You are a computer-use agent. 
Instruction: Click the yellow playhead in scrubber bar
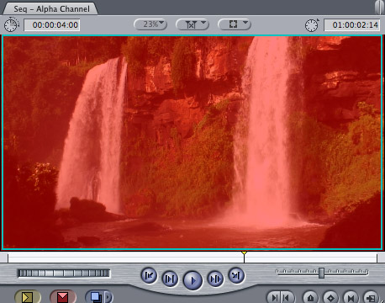244,253
